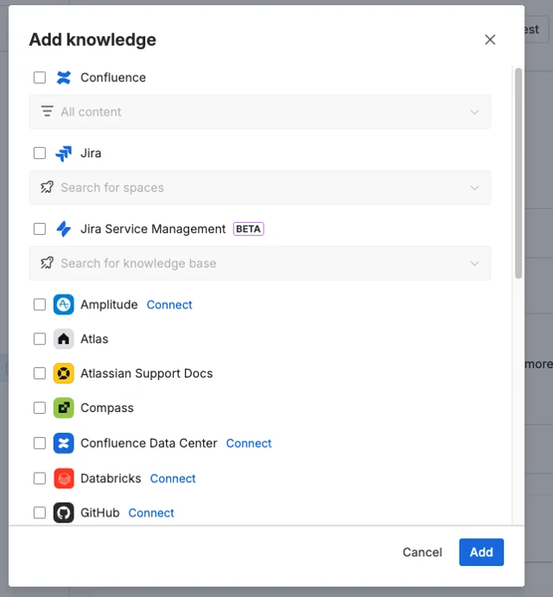Viewport: 553px width, 597px height.
Task: Click the Confluence label text
Action: tap(113, 78)
